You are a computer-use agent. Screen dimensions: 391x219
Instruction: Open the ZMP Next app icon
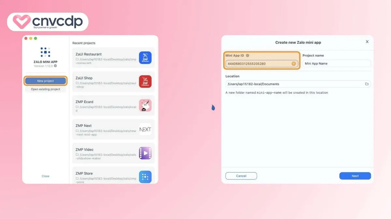click(x=145, y=129)
